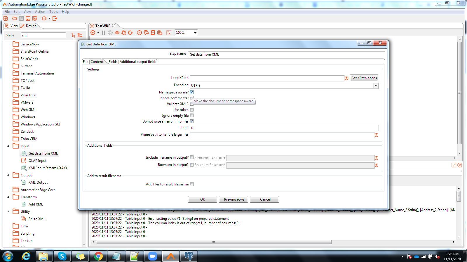Open file using the folder toolbar icon
Viewport: 467px width, 262px height.
coord(14,18)
